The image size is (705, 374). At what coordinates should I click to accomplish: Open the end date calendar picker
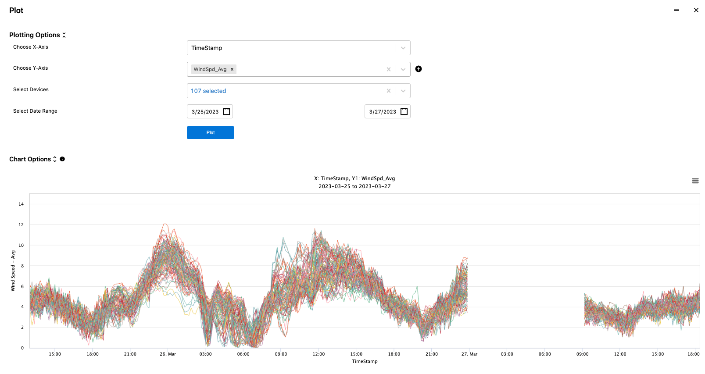(x=404, y=111)
